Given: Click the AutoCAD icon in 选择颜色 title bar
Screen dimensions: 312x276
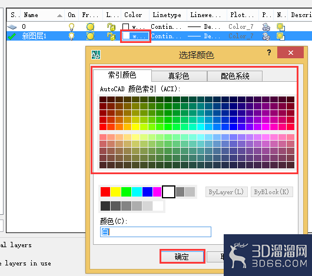Looking at the screenshot, I should (96, 55).
